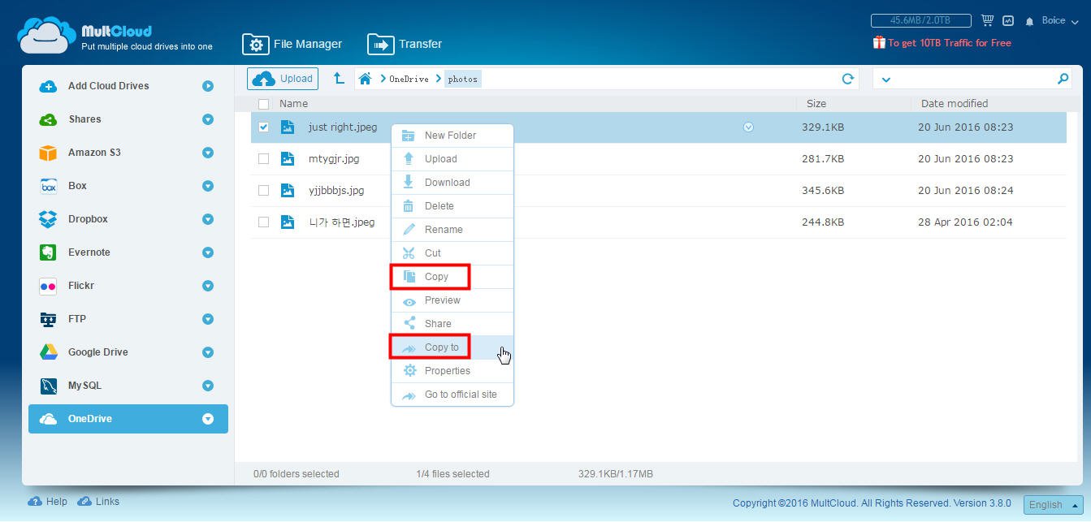Viewport: 1091px width, 522px height.
Task: Open the traffic monitor icon in header
Action: pos(1008,20)
